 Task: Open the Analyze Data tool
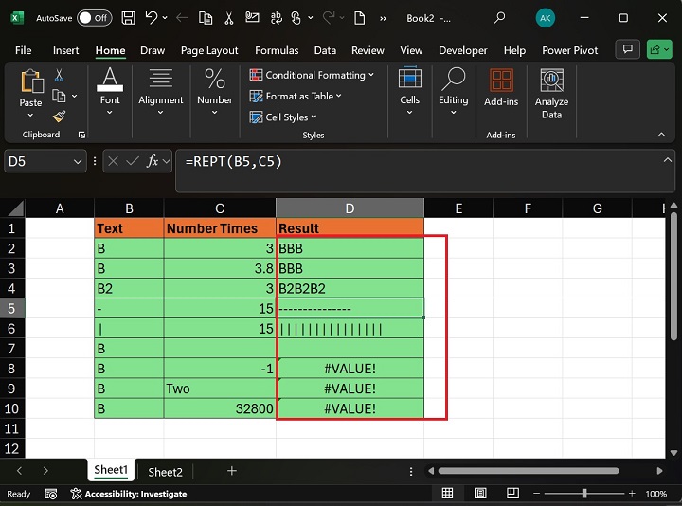(x=551, y=94)
